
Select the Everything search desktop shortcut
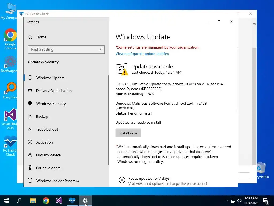(x=10, y=91)
